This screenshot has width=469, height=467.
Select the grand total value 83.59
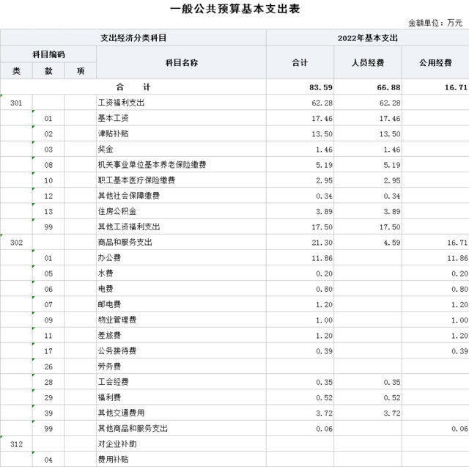[x=301, y=87]
